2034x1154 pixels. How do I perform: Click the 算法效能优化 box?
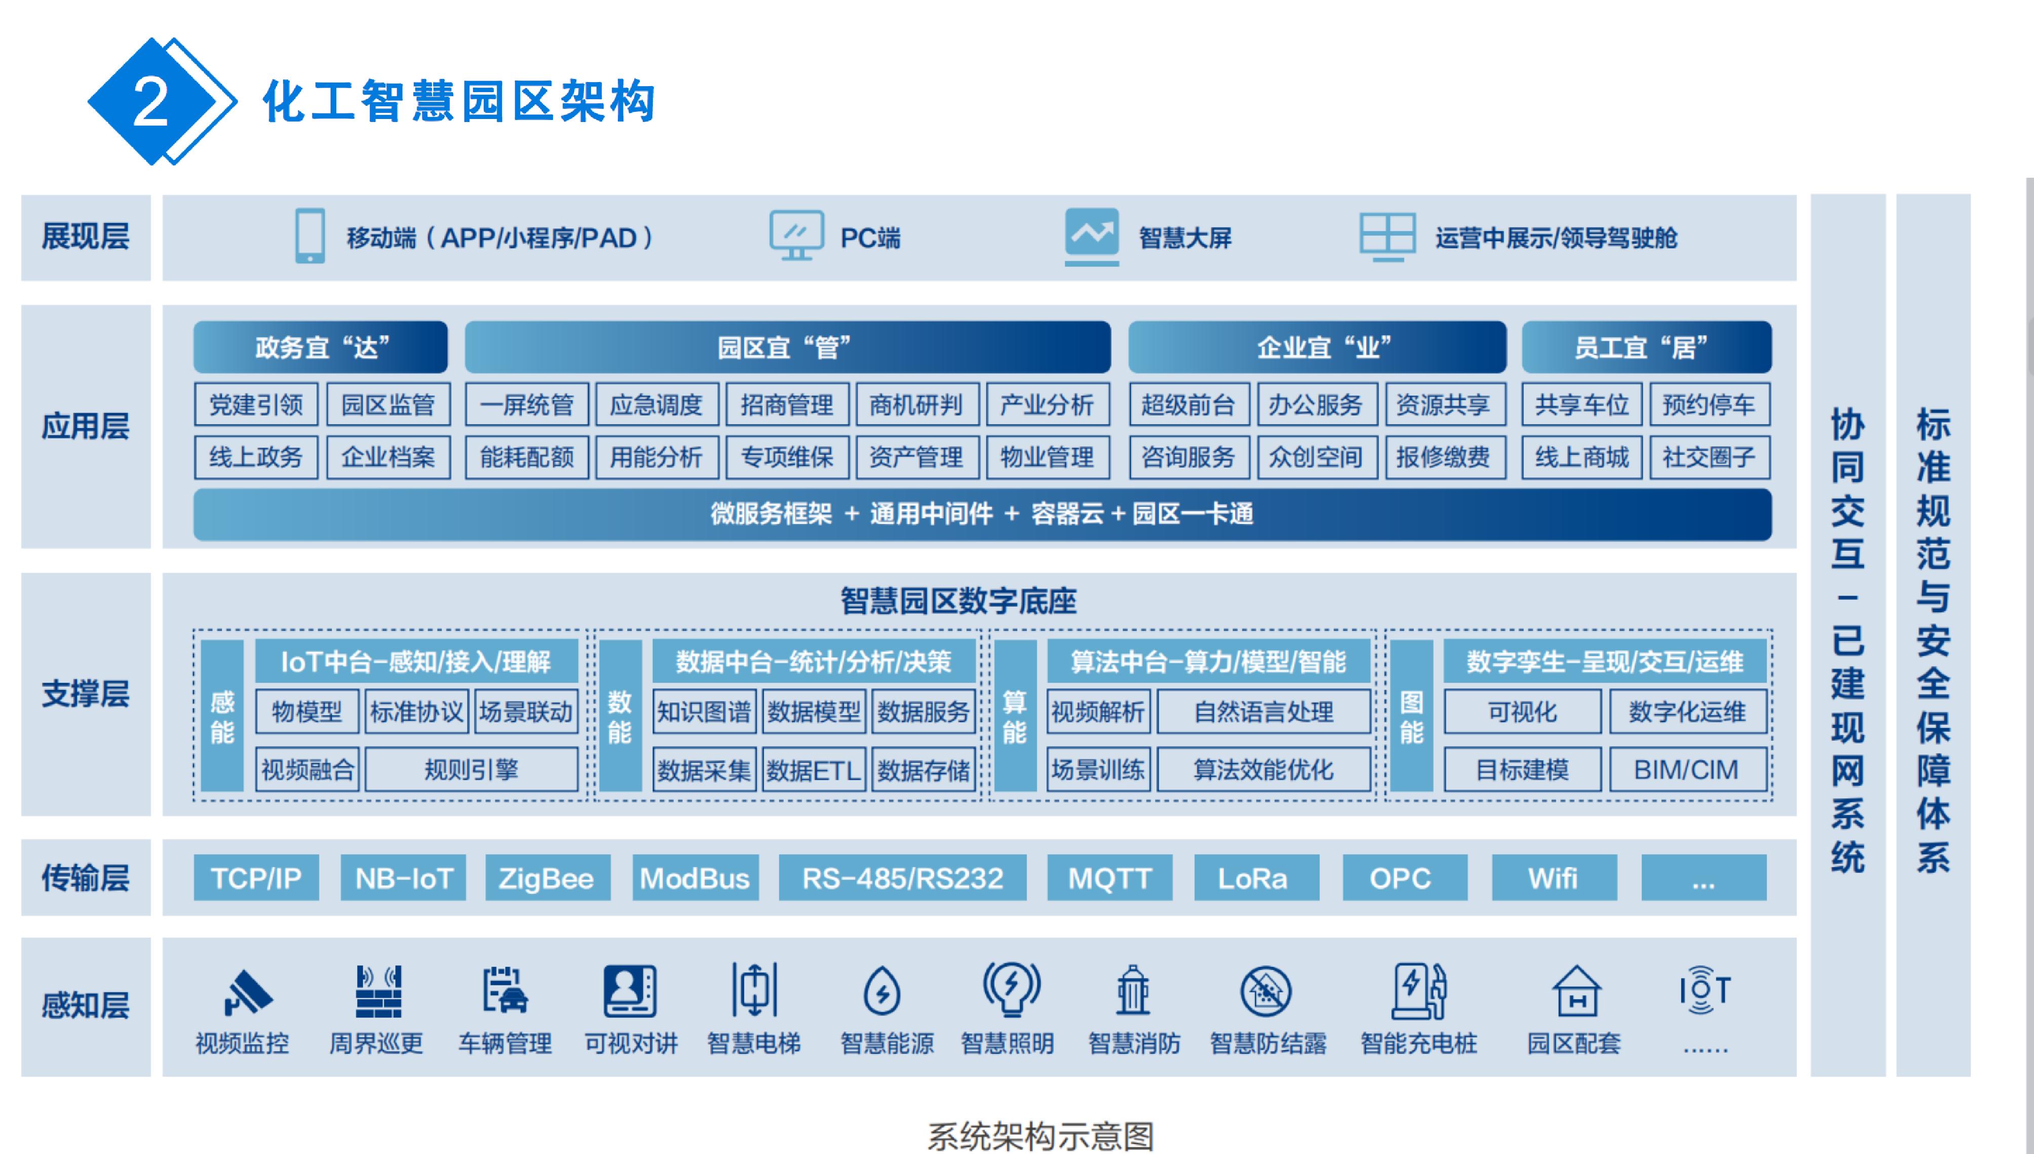pos(1264,769)
